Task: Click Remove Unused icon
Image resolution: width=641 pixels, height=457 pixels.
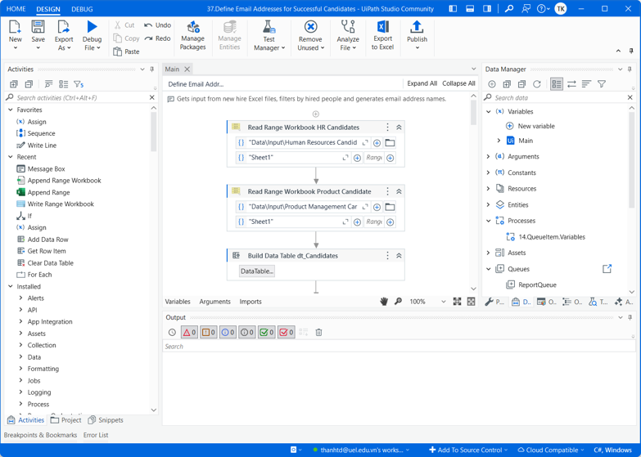Action: coord(311,27)
